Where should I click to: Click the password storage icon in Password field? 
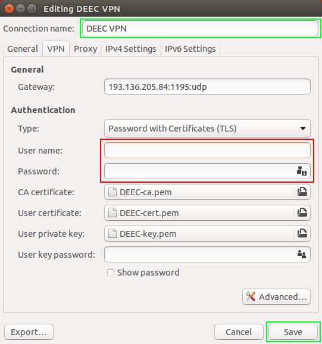coord(302,171)
